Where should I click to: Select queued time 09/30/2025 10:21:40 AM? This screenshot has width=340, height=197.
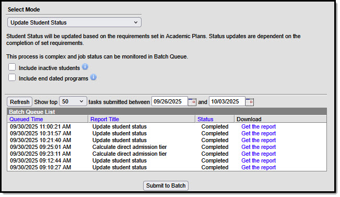pyautogui.click(x=40, y=140)
